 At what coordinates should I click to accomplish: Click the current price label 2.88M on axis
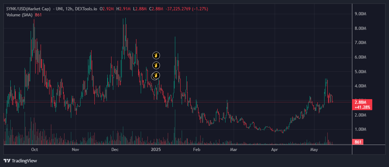(x=361, y=102)
